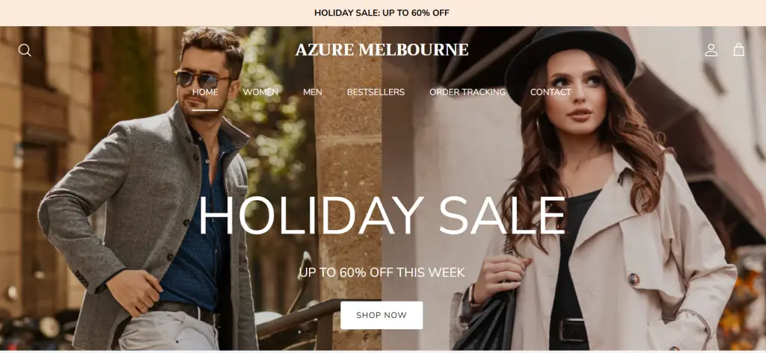Open the Contact navigation link
766x353 pixels.
[x=551, y=92]
